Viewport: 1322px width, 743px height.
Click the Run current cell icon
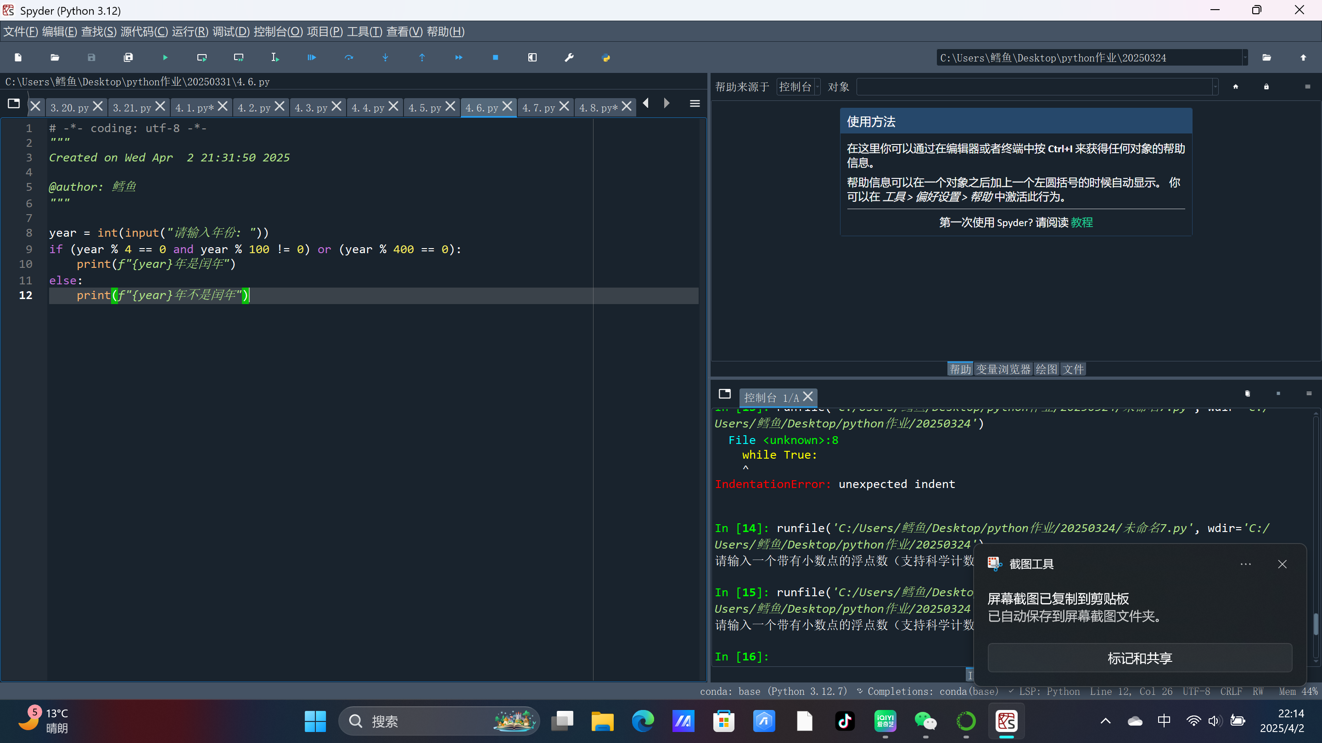[x=202, y=57]
